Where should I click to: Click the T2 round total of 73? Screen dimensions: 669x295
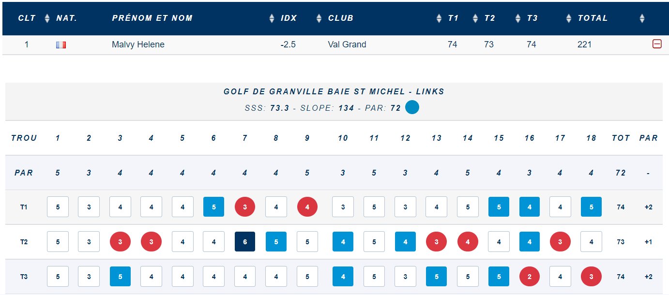coord(621,242)
